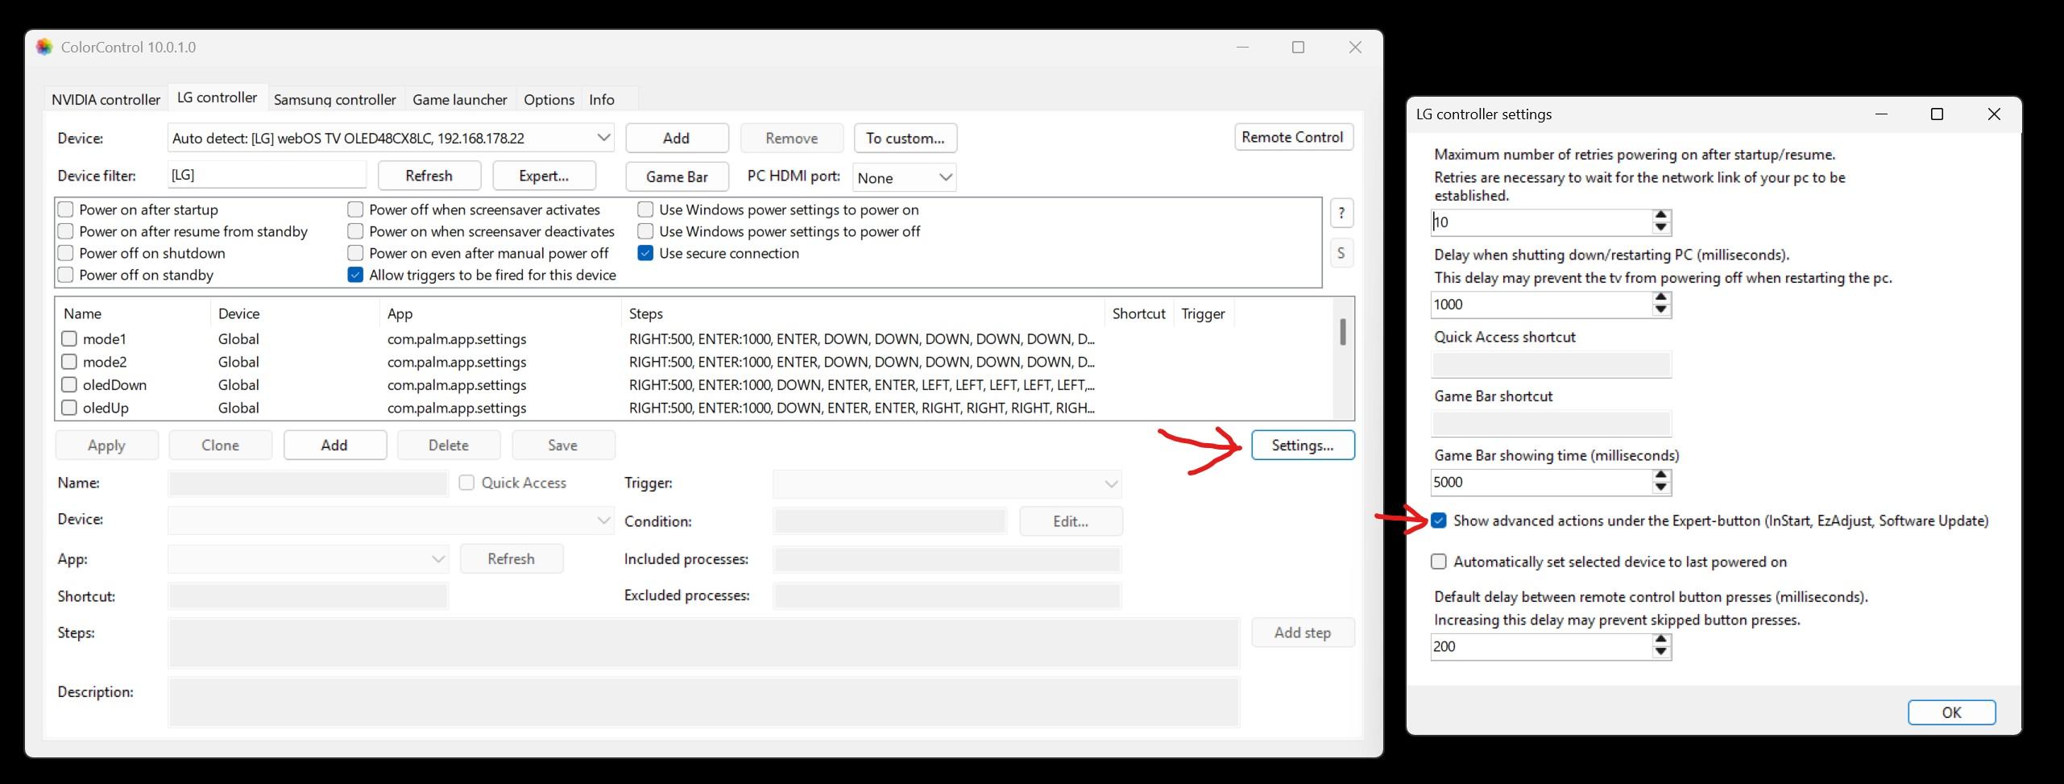The image size is (2064, 784).
Task: Open the Info tab
Action: pyautogui.click(x=602, y=100)
